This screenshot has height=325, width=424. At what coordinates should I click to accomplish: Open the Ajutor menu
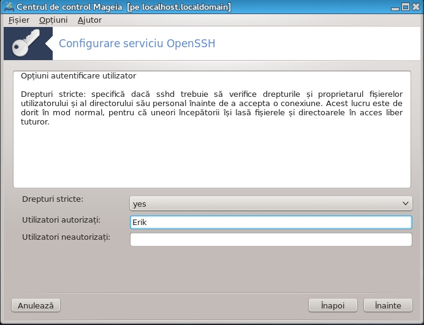coord(89,20)
